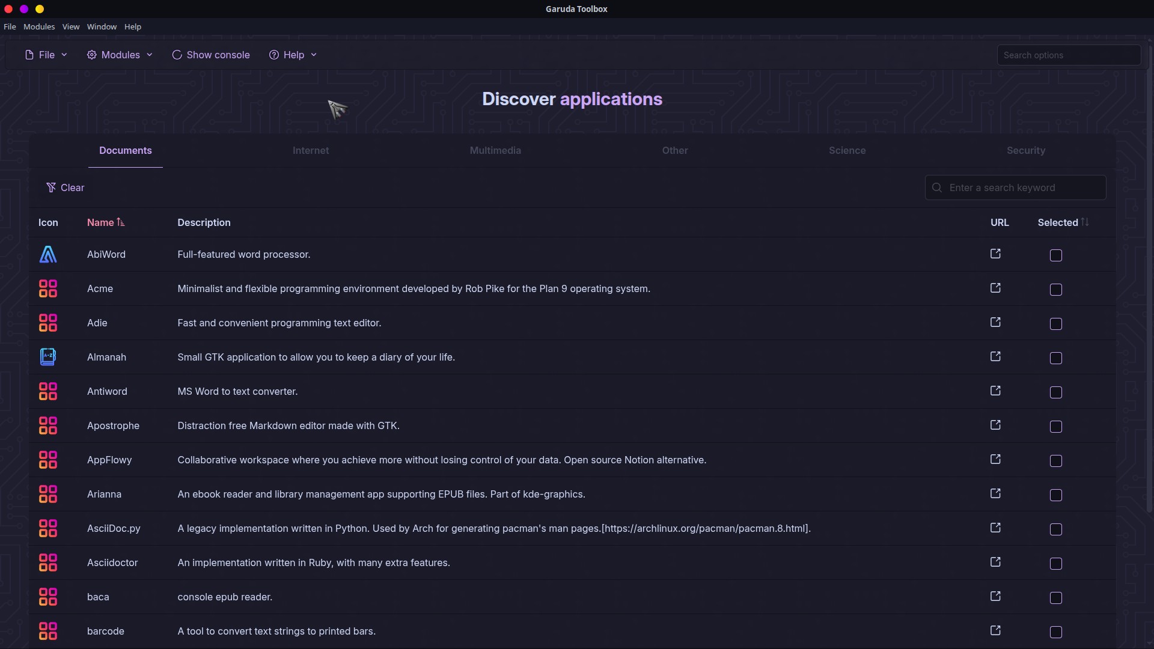The height and width of the screenshot is (649, 1154).
Task: Open the Other tab
Action: pos(675,150)
